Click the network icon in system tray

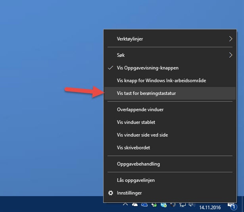click(x=183, y=205)
